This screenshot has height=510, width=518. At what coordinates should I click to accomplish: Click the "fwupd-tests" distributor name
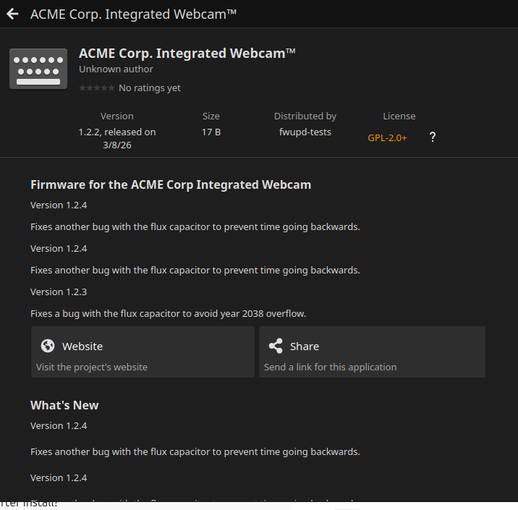pos(305,132)
